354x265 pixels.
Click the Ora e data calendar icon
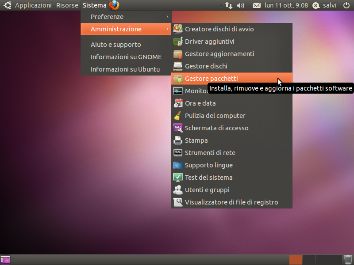pos(178,103)
